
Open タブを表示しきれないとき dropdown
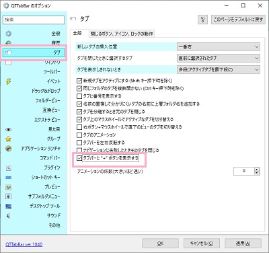coord(219,70)
